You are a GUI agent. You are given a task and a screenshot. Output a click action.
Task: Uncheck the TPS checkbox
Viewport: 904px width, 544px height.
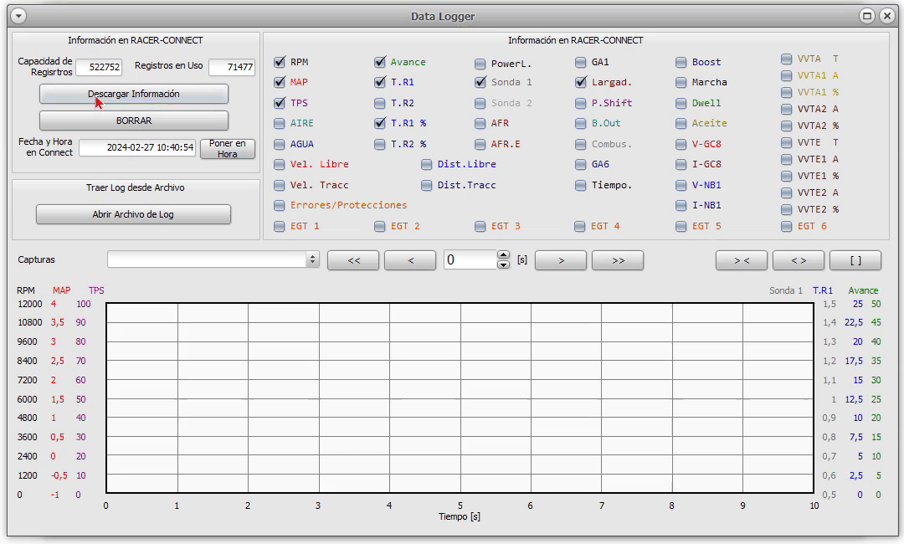click(280, 103)
